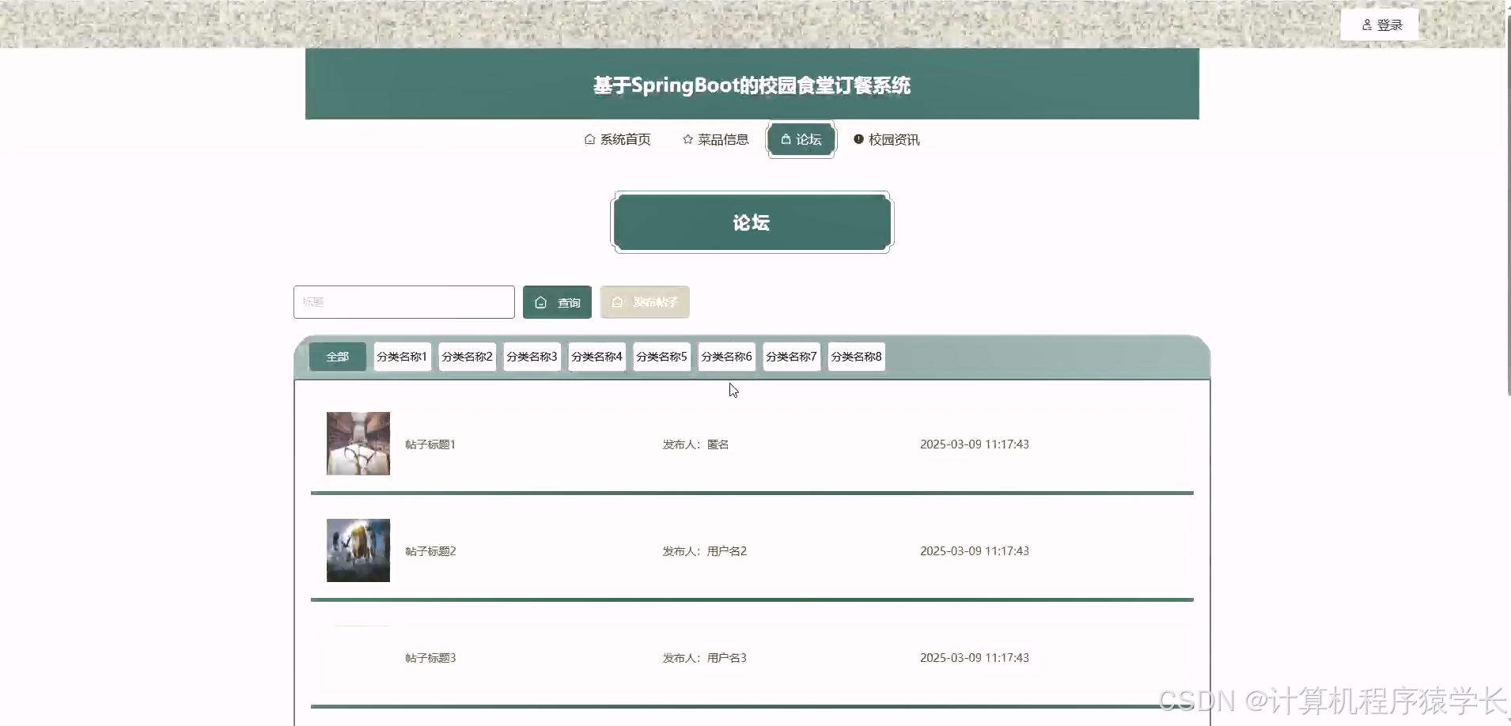This screenshot has width=1511, height=726.
Task: Switch to the 分类名称1 category
Action: [x=402, y=356]
